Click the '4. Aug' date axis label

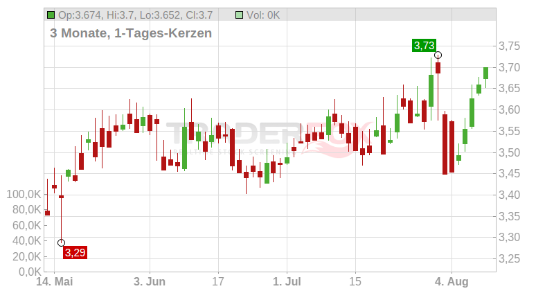coord(452,282)
